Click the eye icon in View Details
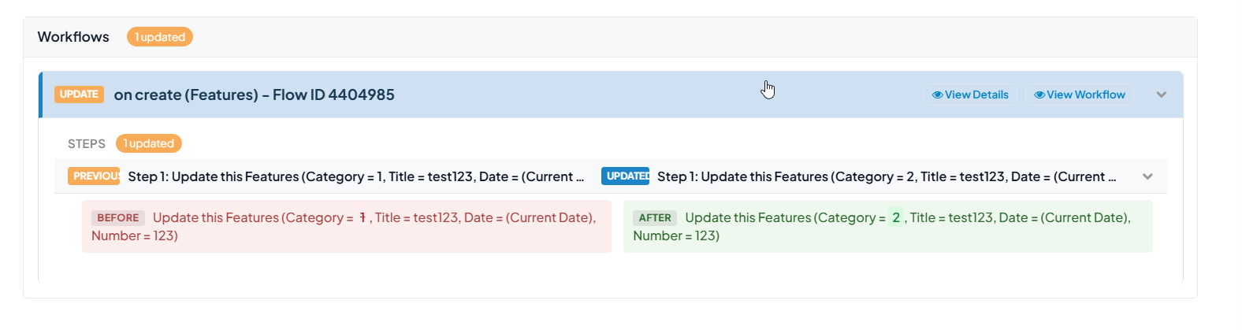 937,95
